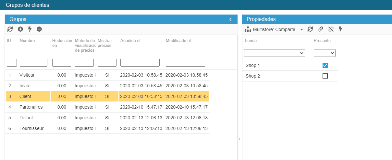The height and width of the screenshot is (160, 392).
Task: Check the Shop 2 Presente checkbox
Action: (325, 76)
